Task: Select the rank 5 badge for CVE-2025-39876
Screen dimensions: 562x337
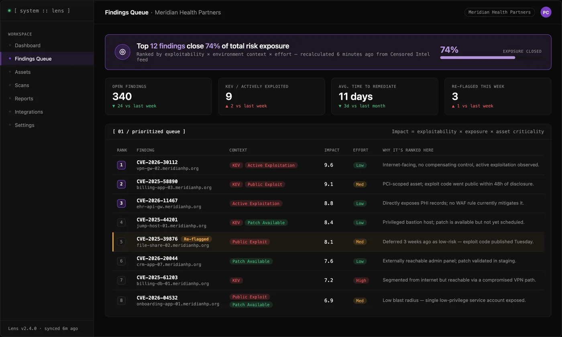Action: click(121, 242)
